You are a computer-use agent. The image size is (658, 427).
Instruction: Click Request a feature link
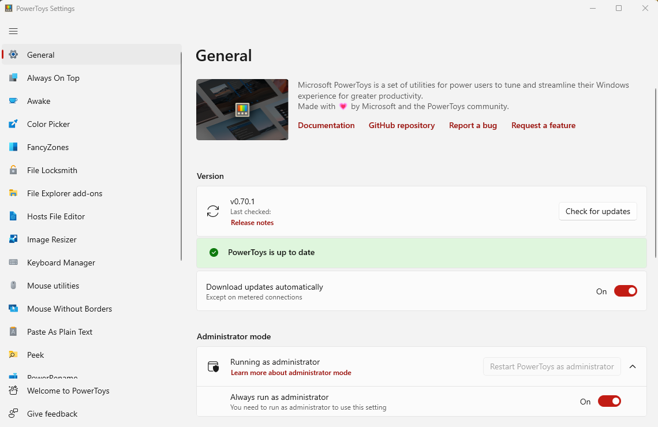coord(544,125)
